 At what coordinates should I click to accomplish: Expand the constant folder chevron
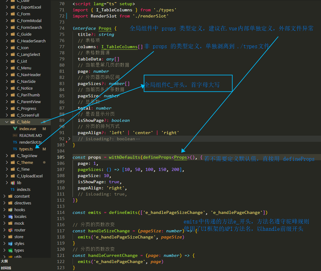(4, 196)
